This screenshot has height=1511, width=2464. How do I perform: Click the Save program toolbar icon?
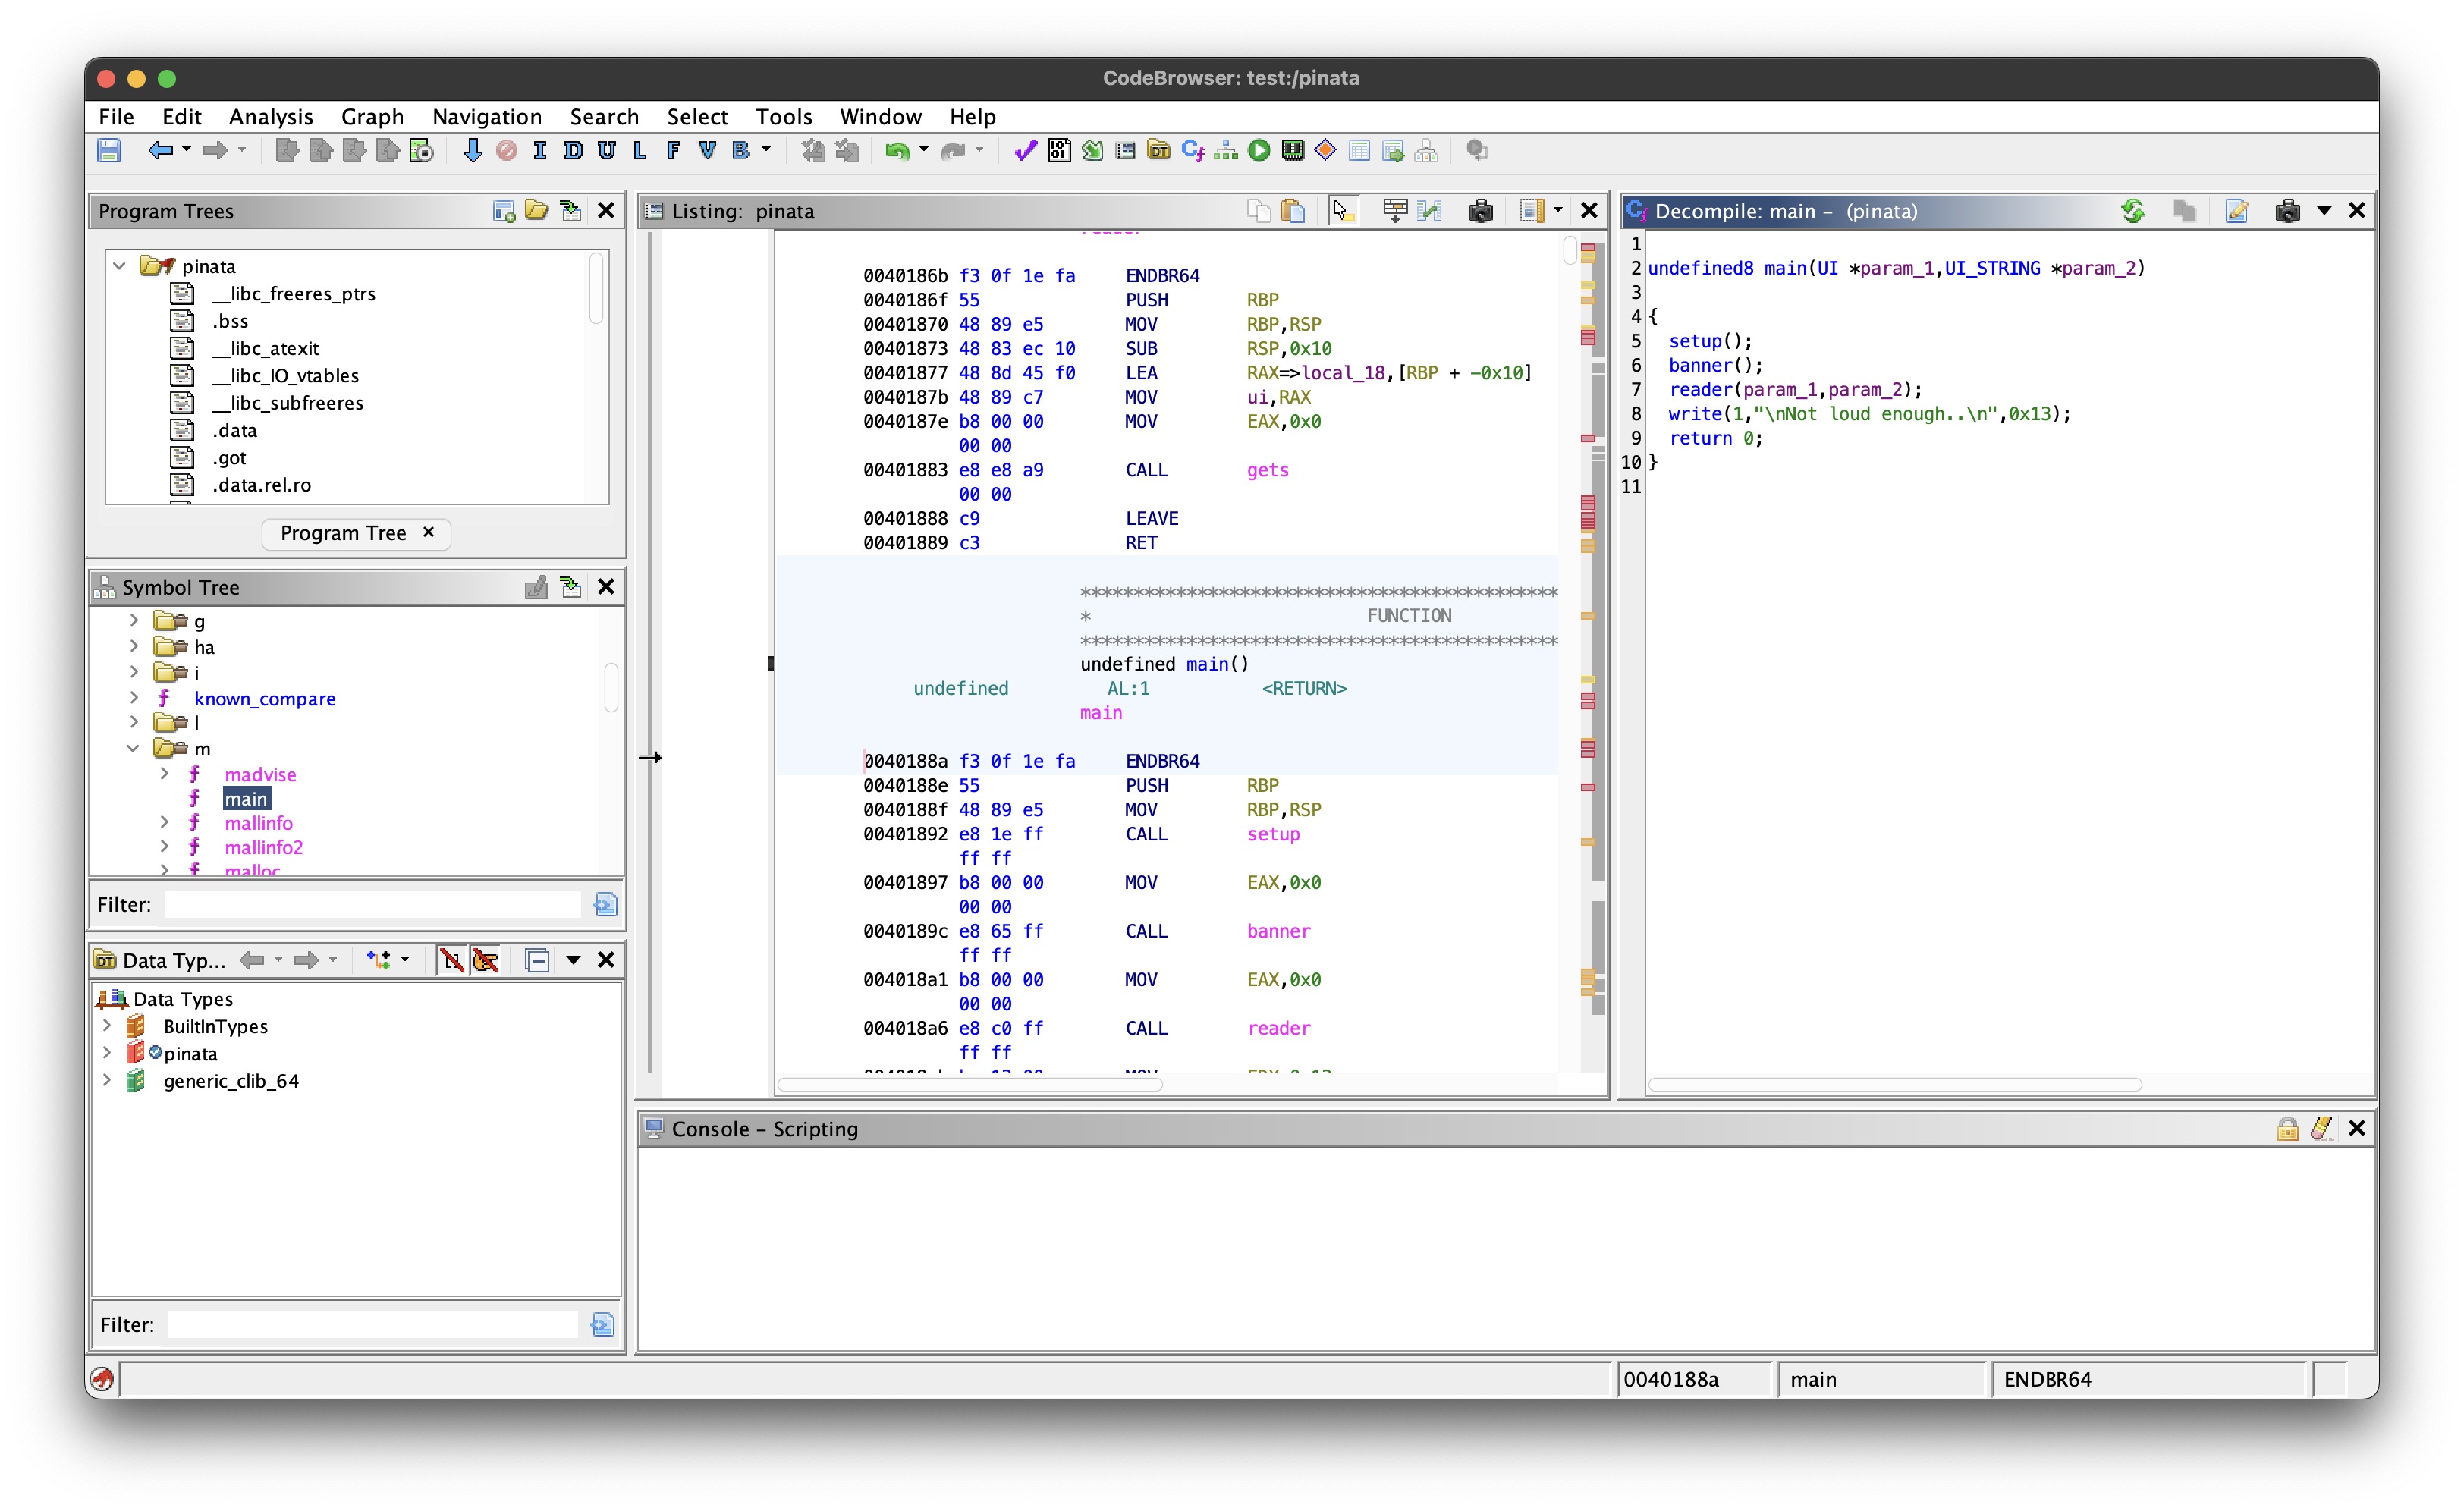tap(109, 151)
